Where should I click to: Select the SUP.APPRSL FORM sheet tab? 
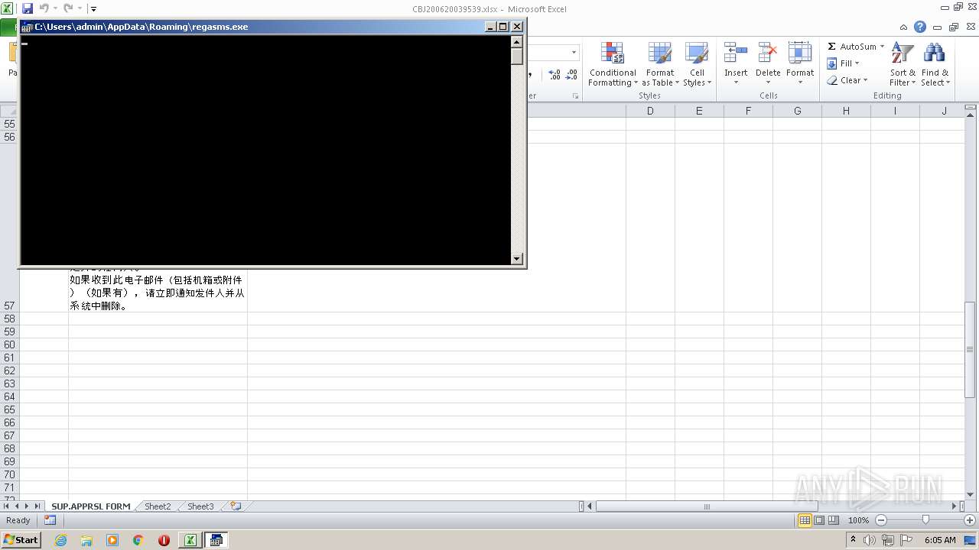[90, 506]
